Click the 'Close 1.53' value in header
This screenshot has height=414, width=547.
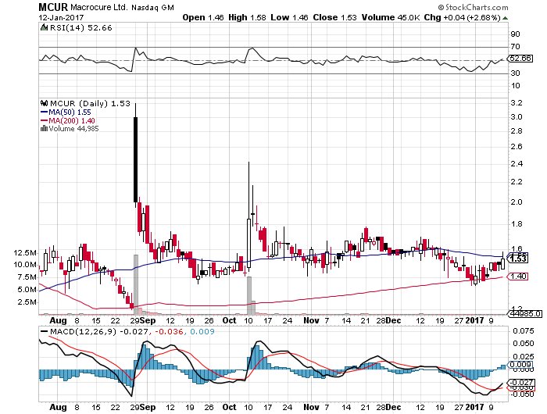(334, 17)
